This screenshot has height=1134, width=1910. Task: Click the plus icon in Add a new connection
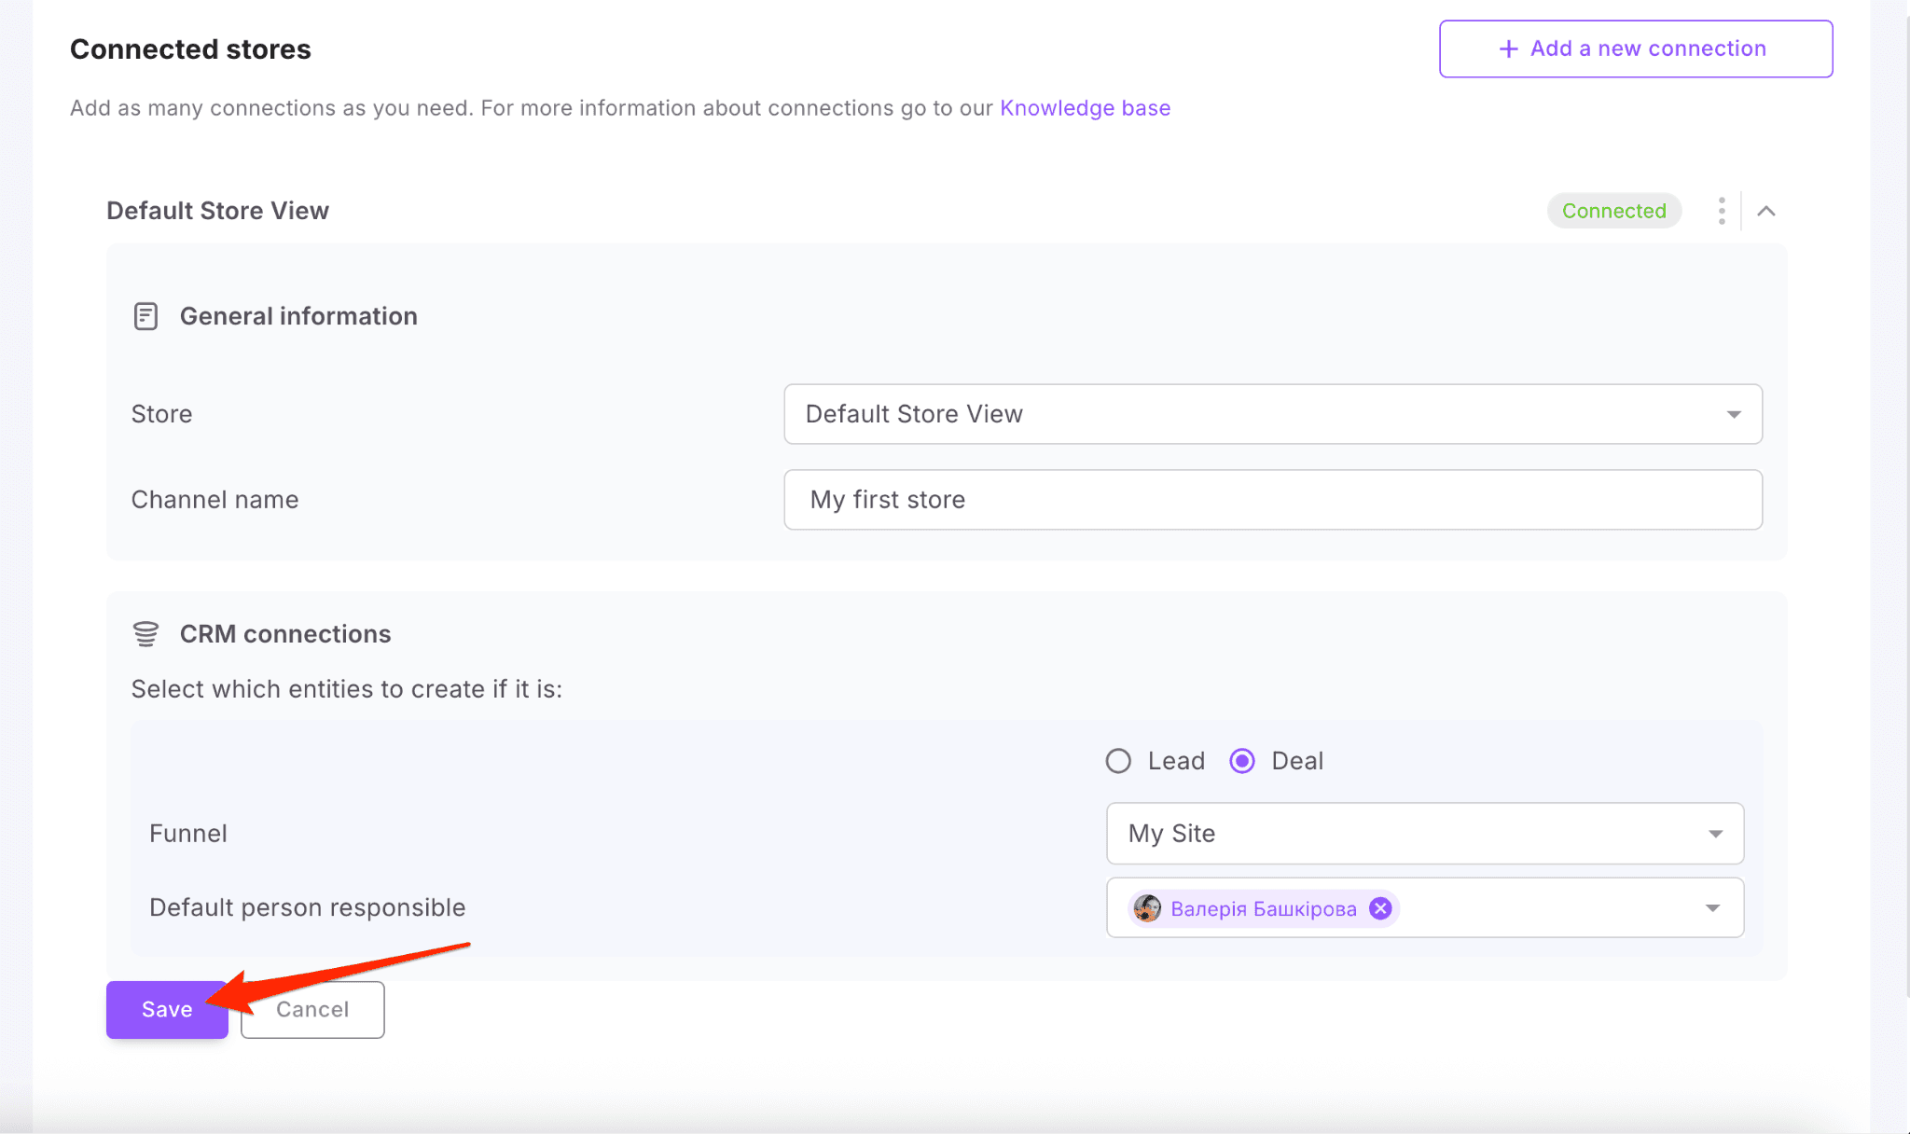(1508, 48)
